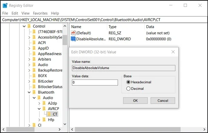This screenshot has width=208, height=133.
Task: Confirm the DWORD edit with OK
Action: [135, 101]
